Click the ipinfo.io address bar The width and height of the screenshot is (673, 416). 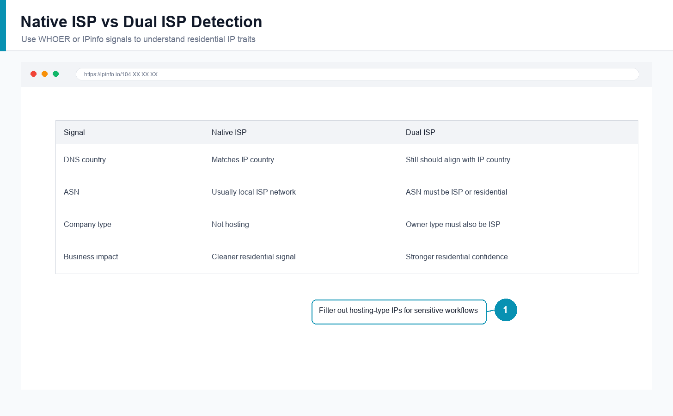click(357, 74)
